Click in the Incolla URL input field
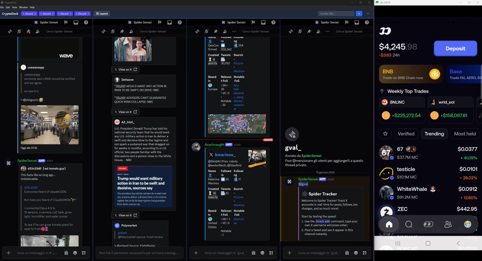Image resolution: width=482 pixels, height=261 pixels. [x=336, y=14]
